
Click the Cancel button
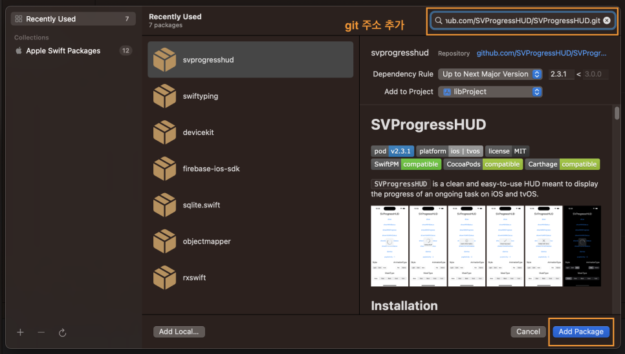click(528, 332)
